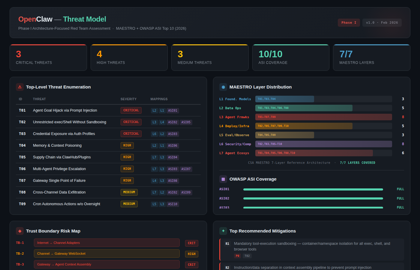The height and width of the screenshot is (270, 420).
Task: Click the 10/10 ASI COVERAGE stat card
Action: [291, 57]
